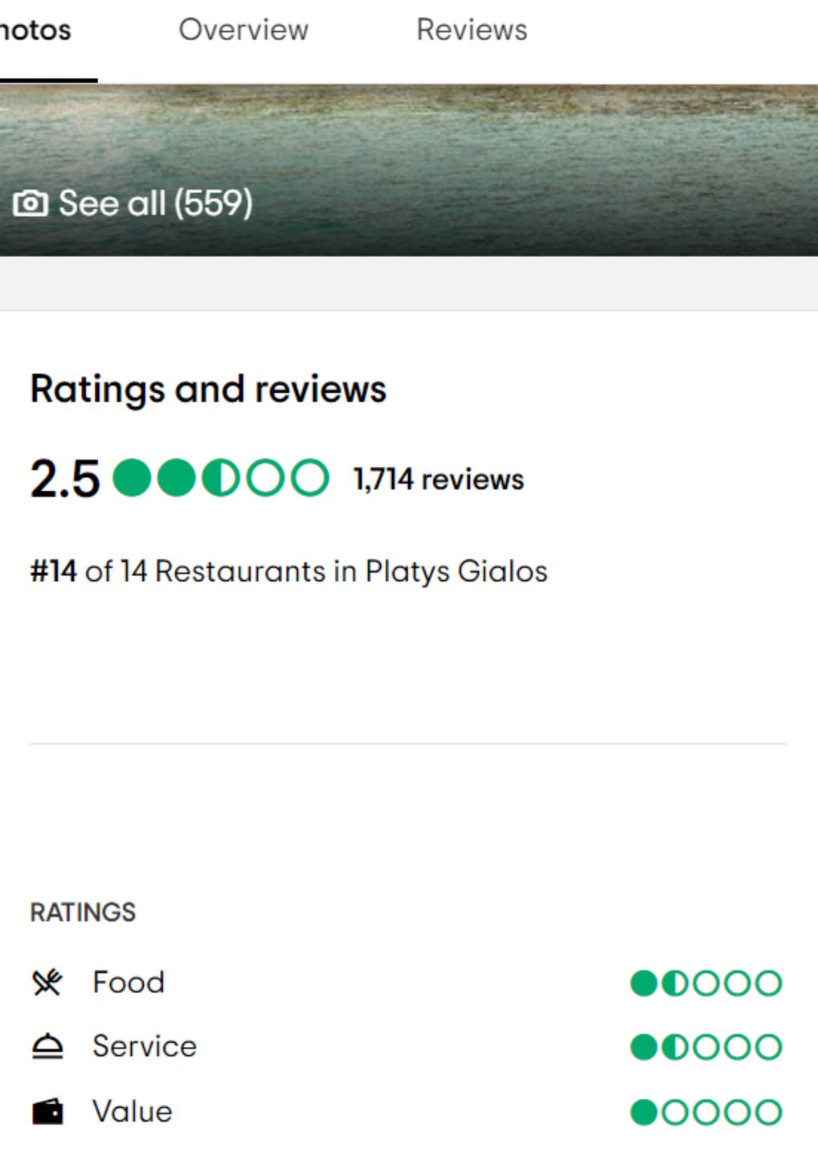The height and width of the screenshot is (1157, 818).
Task: Click the first green rating bubble
Action: coord(133,478)
